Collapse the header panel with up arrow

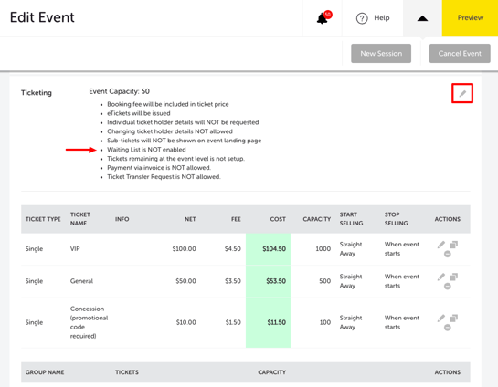point(422,18)
